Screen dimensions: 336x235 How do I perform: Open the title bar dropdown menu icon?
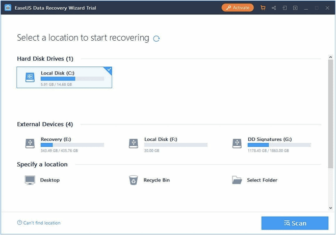[295, 8]
